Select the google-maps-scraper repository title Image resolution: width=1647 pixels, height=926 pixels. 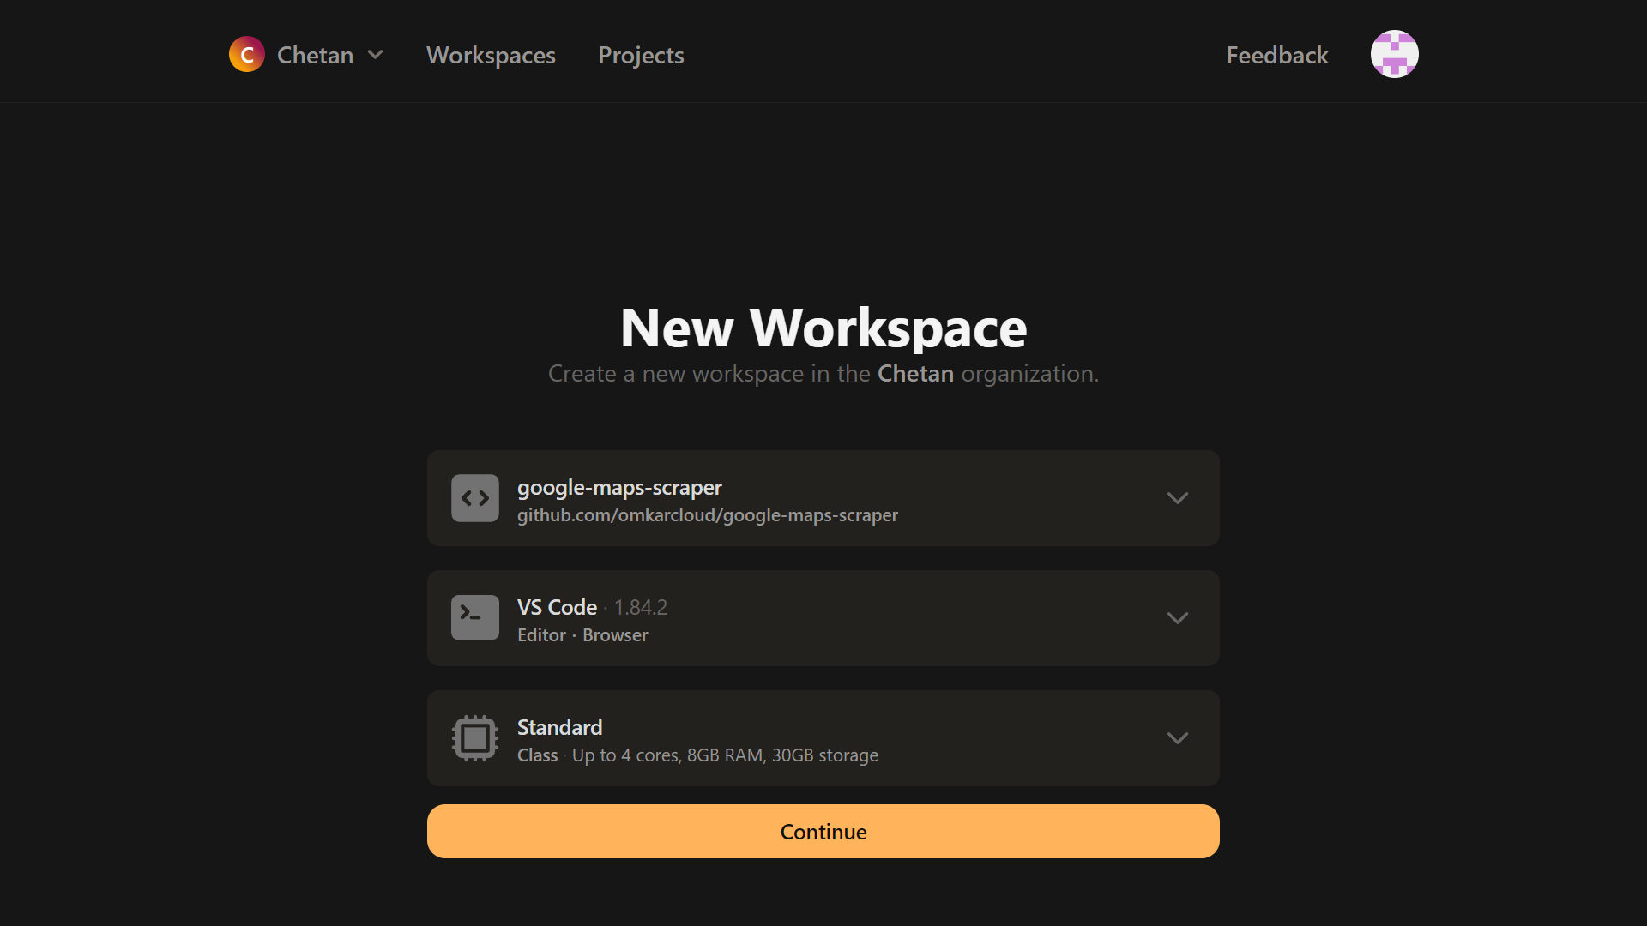click(x=619, y=487)
